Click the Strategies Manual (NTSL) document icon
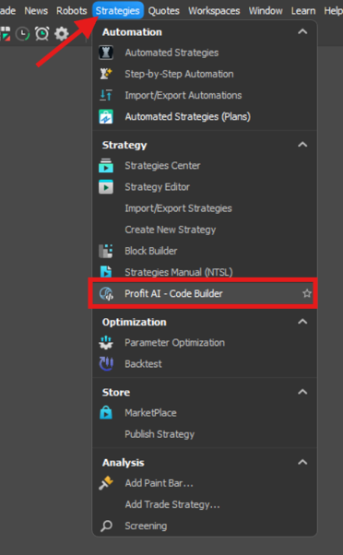The image size is (343, 555). 106,272
